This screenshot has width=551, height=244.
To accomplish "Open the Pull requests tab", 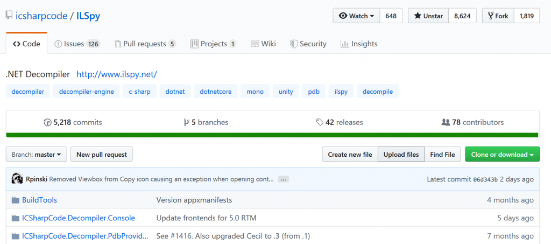I will coord(145,44).
